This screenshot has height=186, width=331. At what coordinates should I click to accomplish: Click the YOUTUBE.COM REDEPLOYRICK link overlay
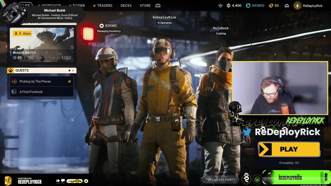(x=29, y=181)
